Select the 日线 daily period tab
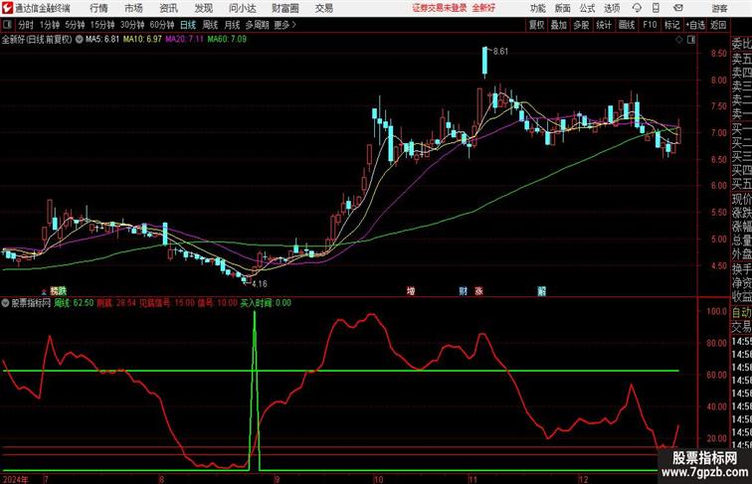The width and height of the screenshot is (752, 484). (x=188, y=25)
